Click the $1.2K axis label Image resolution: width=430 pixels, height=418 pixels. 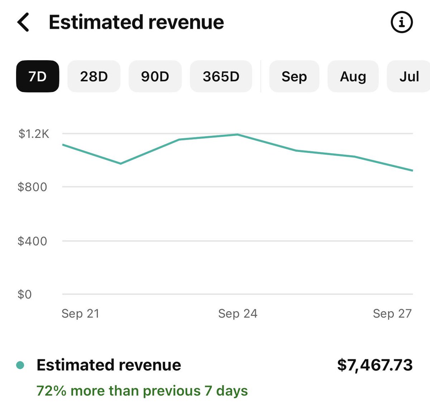click(34, 134)
